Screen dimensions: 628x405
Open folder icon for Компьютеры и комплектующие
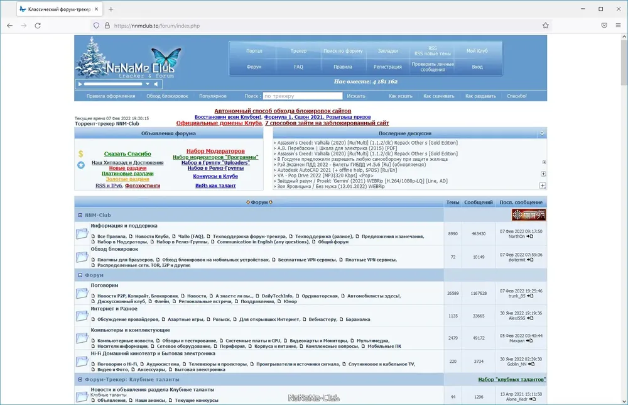[82, 338]
